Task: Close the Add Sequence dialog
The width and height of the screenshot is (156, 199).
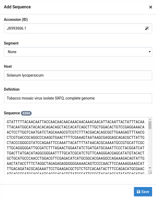Action: pyautogui.click(x=151, y=7)
